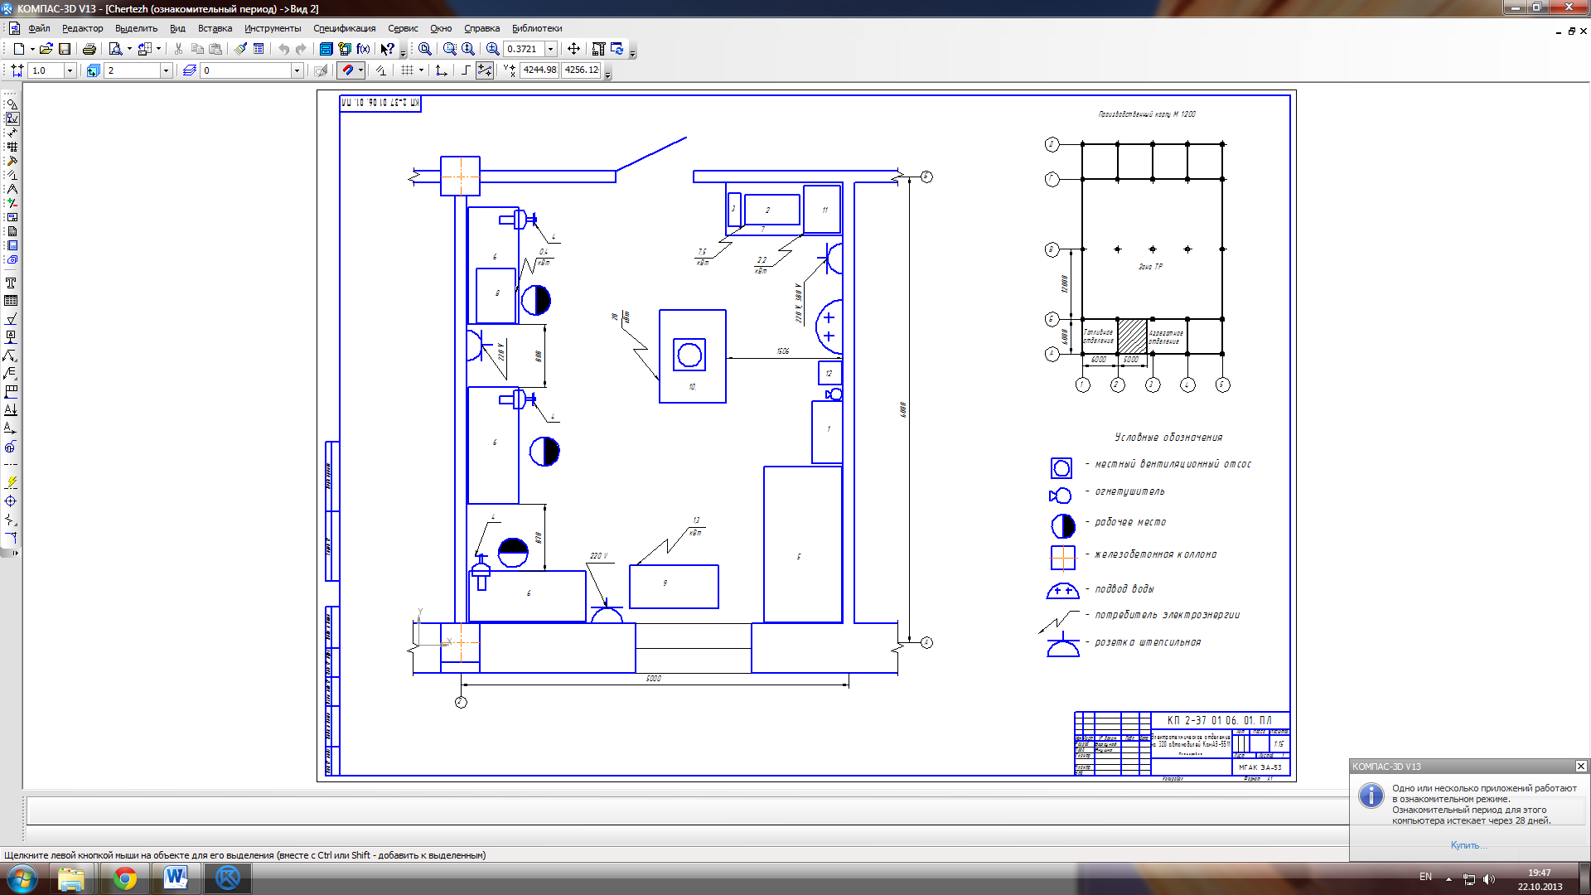
Task: Switch to Microsoft Word on taskbar
Action: pyautogui.click(x=176, y=878)
